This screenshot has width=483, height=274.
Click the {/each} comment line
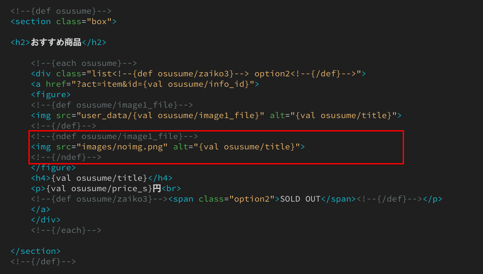pyautogui.click(x=66, y=230)
